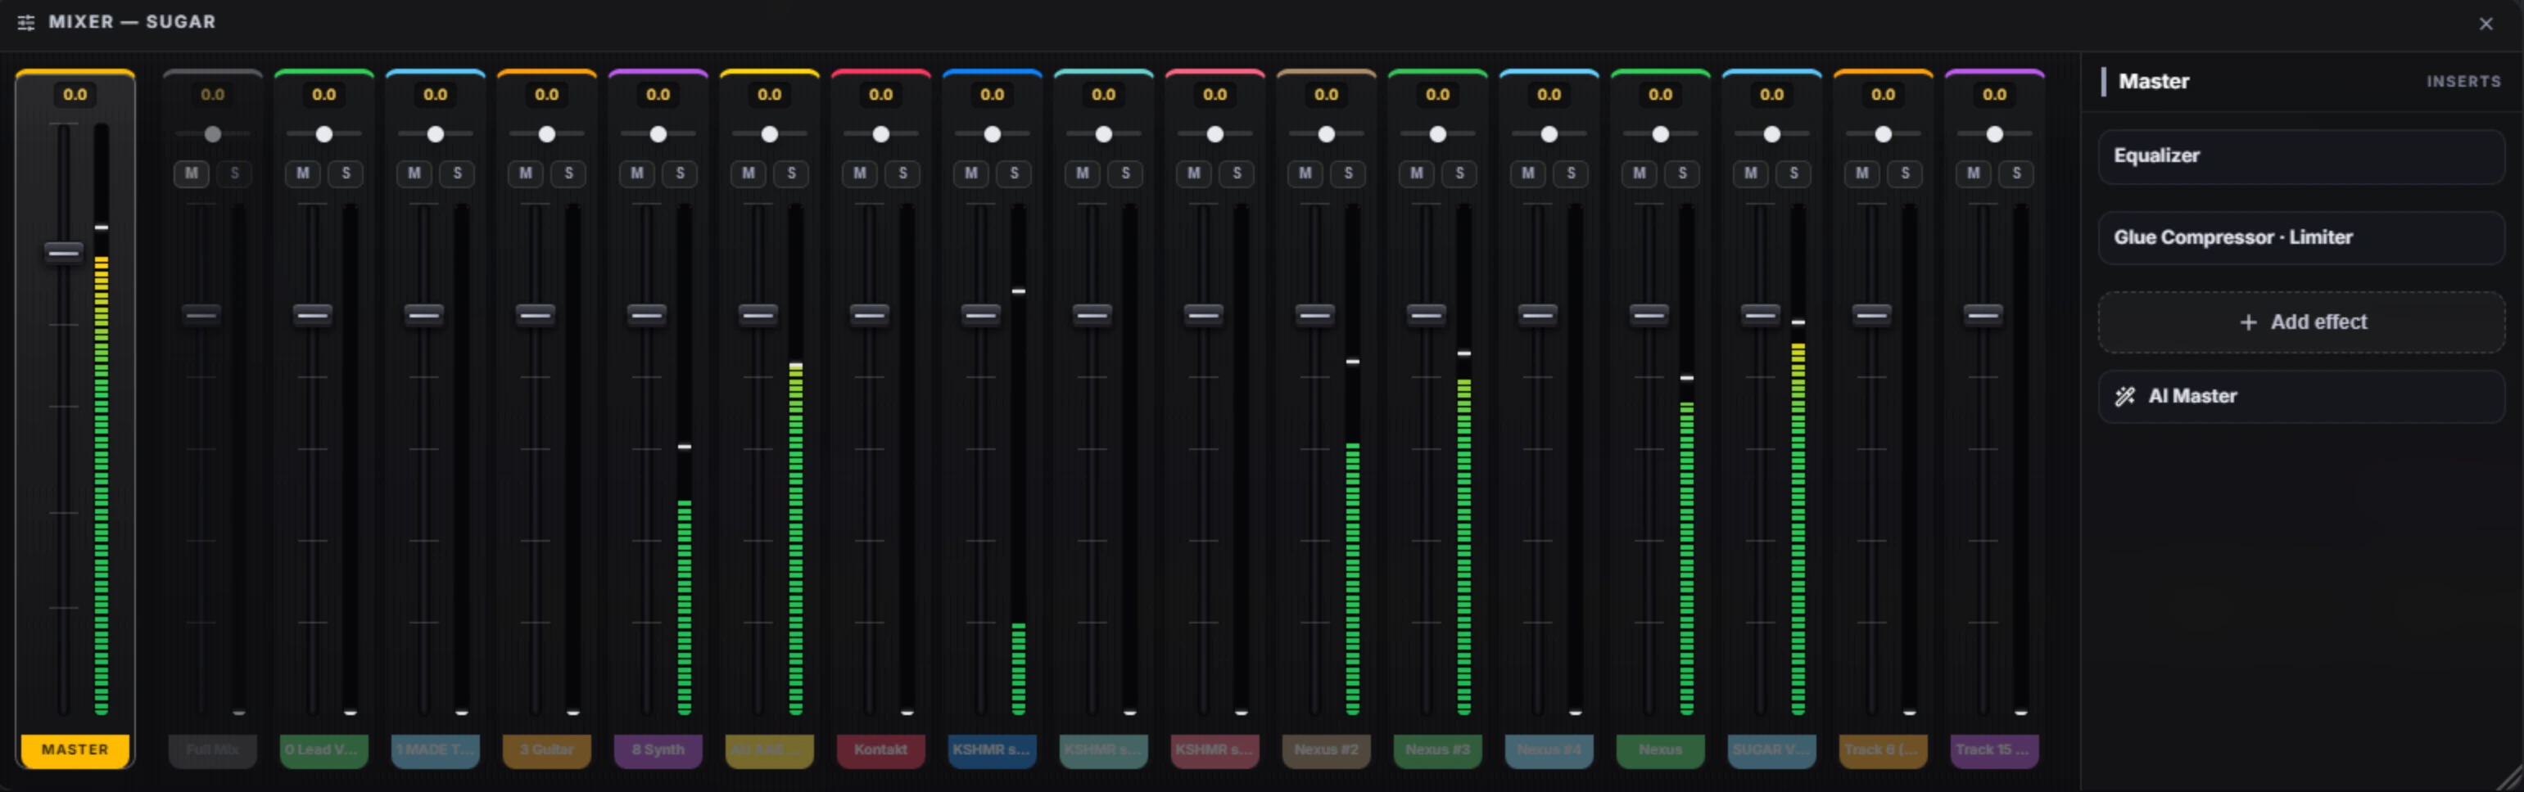2524x792 pixels.
Task: Click the pan knob on Nexus #2
Action: (1327, 134)
